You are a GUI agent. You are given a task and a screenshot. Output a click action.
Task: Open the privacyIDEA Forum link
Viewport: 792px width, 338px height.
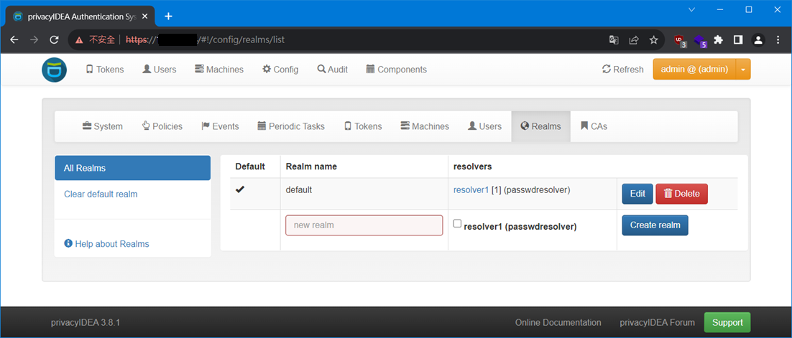pos(658,322)
